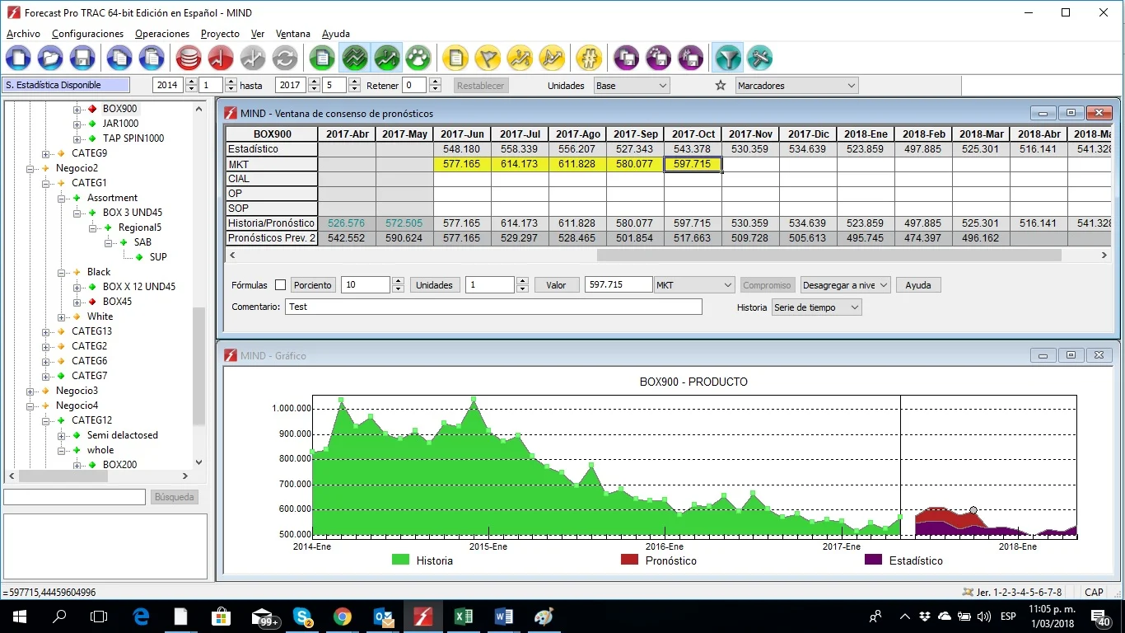The width and height of the screenshot is (1125, 633).
Task: Increase the Retener value stepper
Action: [x=434, y=82]
